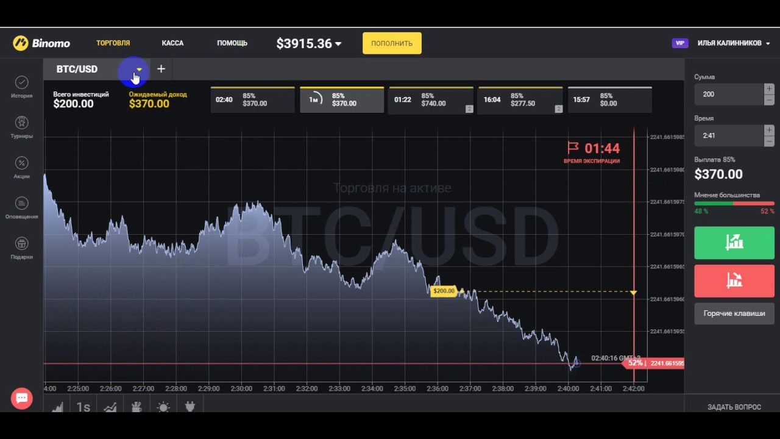Place an up trade with green button
The width and height of the screenshot is (780, 439).
coord(734,243)
